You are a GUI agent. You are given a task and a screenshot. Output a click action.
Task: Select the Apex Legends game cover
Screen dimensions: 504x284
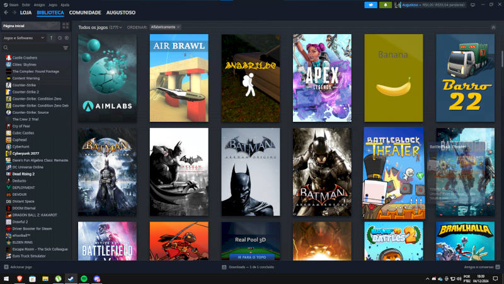(322, 78)
